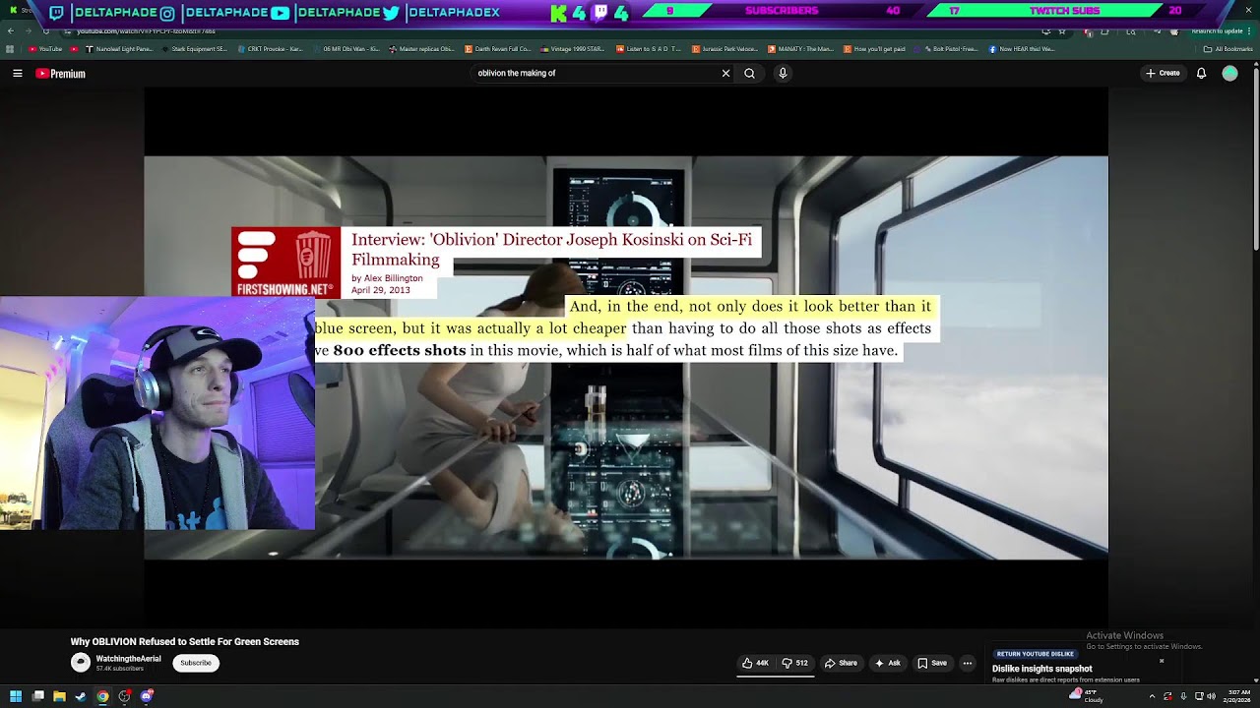
Task: Dislike the video (512)
Action: tap(794, 663)
